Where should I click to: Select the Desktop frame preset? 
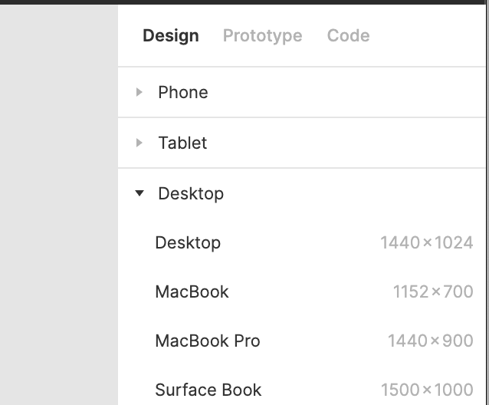302,242
